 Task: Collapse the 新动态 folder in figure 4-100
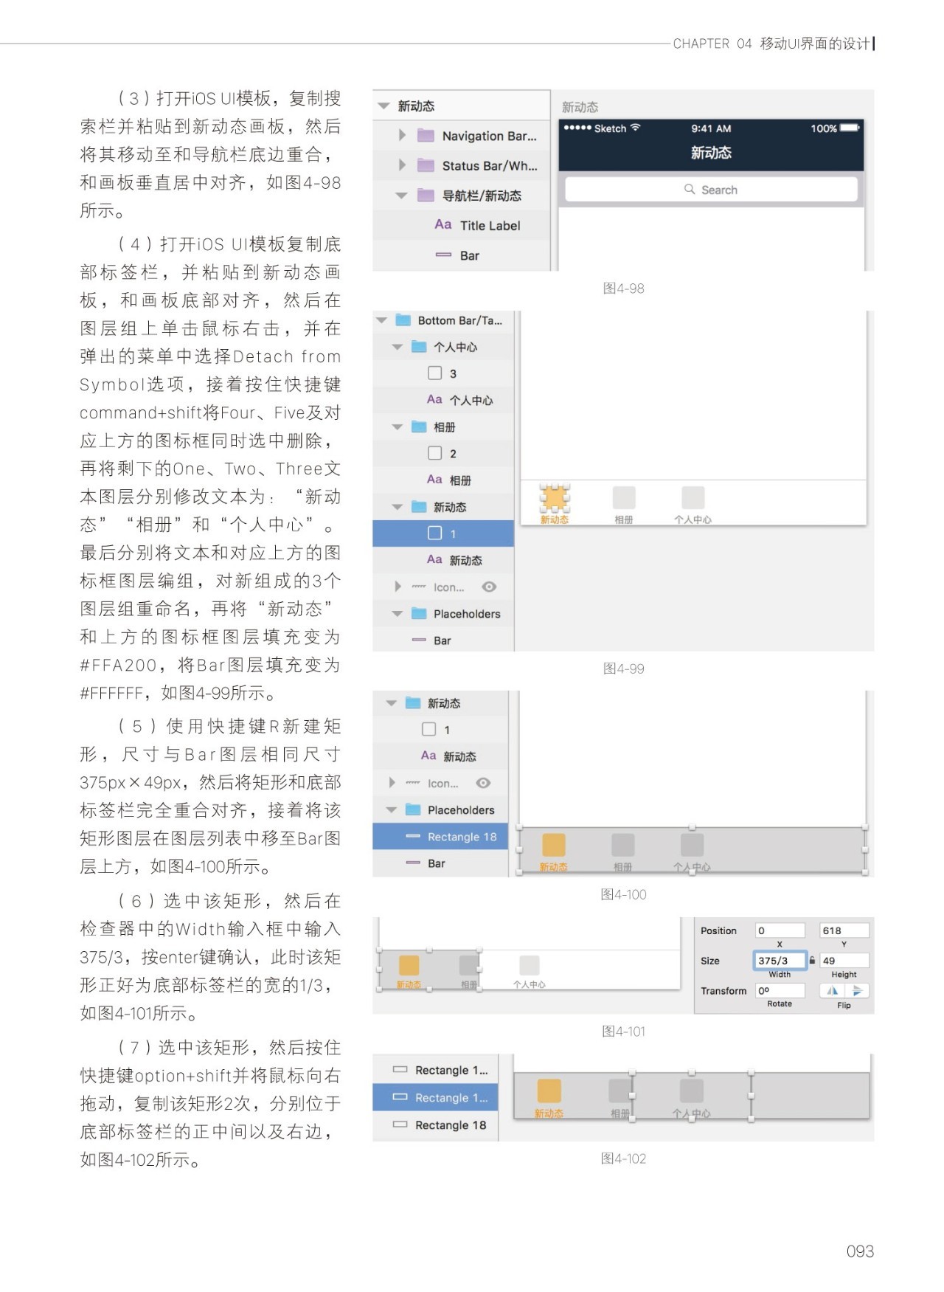click(x=391, y=703)
